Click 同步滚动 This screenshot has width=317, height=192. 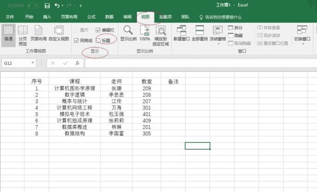[268, 35]
